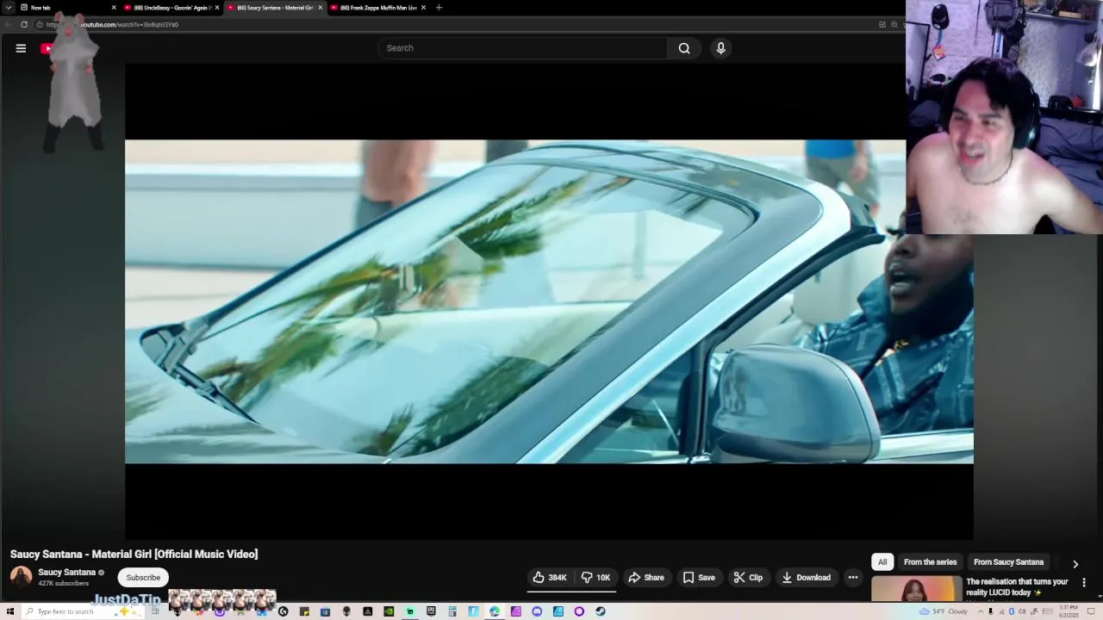Close the Frank Zappa tab

[423, 8]
